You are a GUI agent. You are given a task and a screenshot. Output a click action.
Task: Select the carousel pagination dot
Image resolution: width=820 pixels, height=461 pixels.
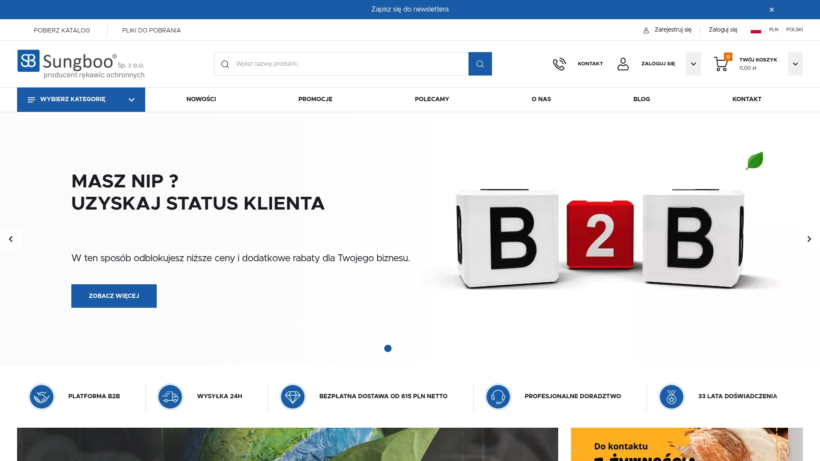388,348
